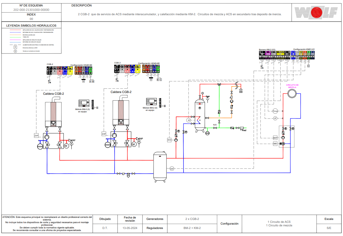Click the pump connected to the MKP box

tap(283, 138)
